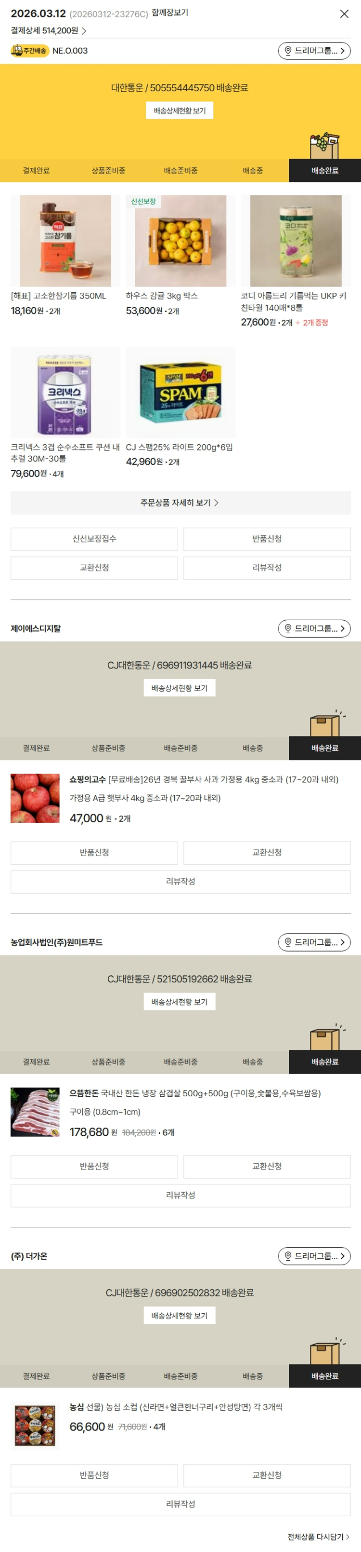The height and width of the screenshot is (1552, 361).
Task: Select the SPAM 25% 라이트 product image
Action: click(x=180, y=392)
